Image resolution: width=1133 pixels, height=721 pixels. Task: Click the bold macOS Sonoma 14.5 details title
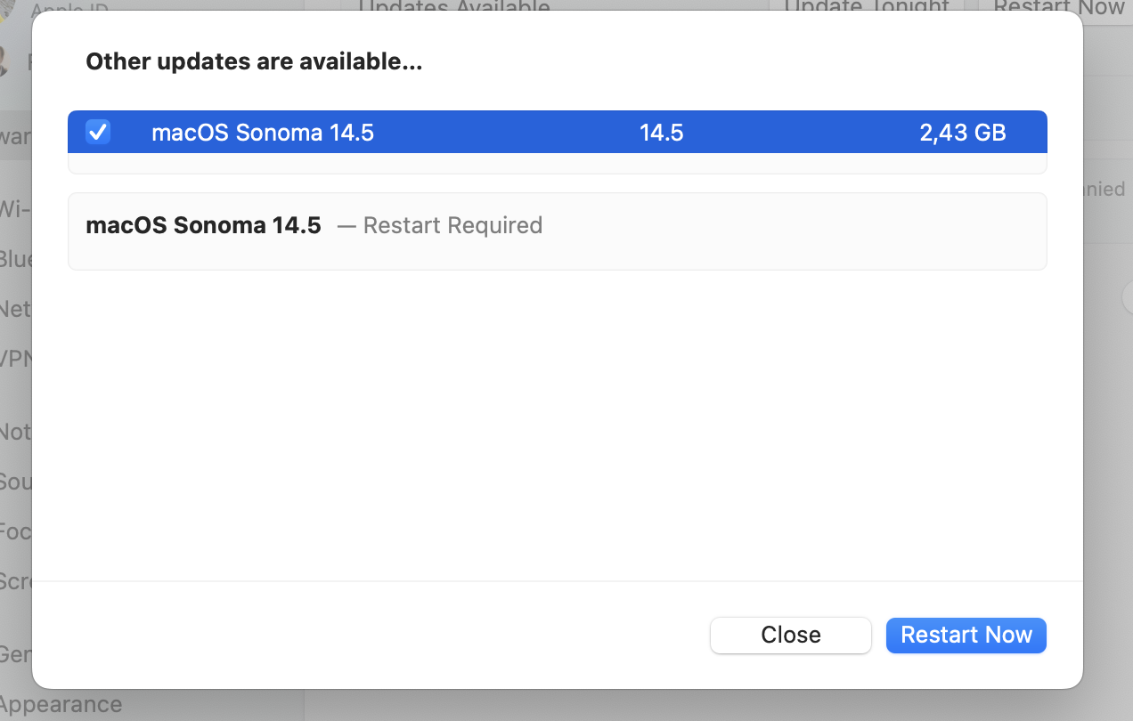click(x=203, y=225)
